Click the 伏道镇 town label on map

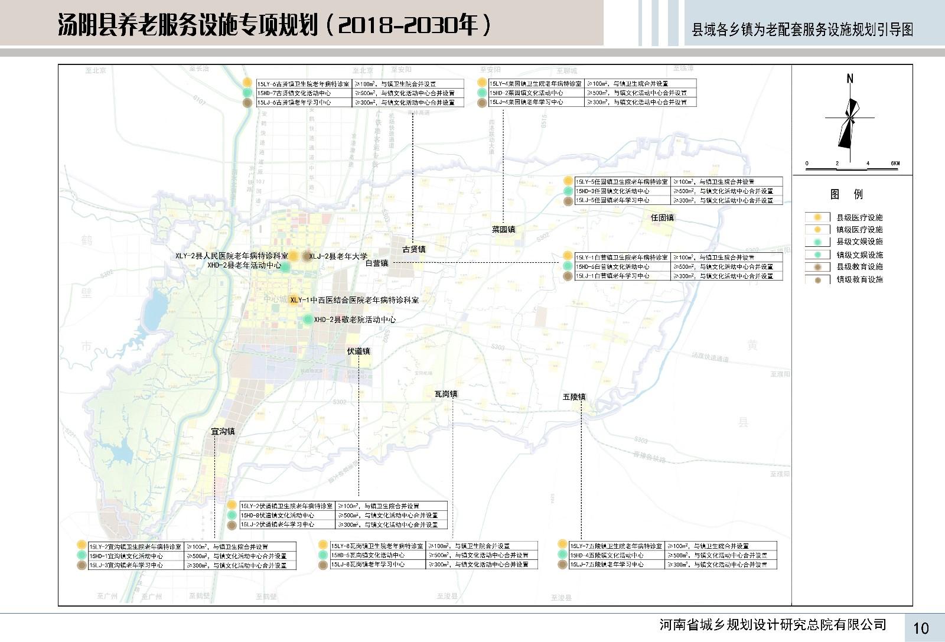pyautogui.click(x=359, y=351)
